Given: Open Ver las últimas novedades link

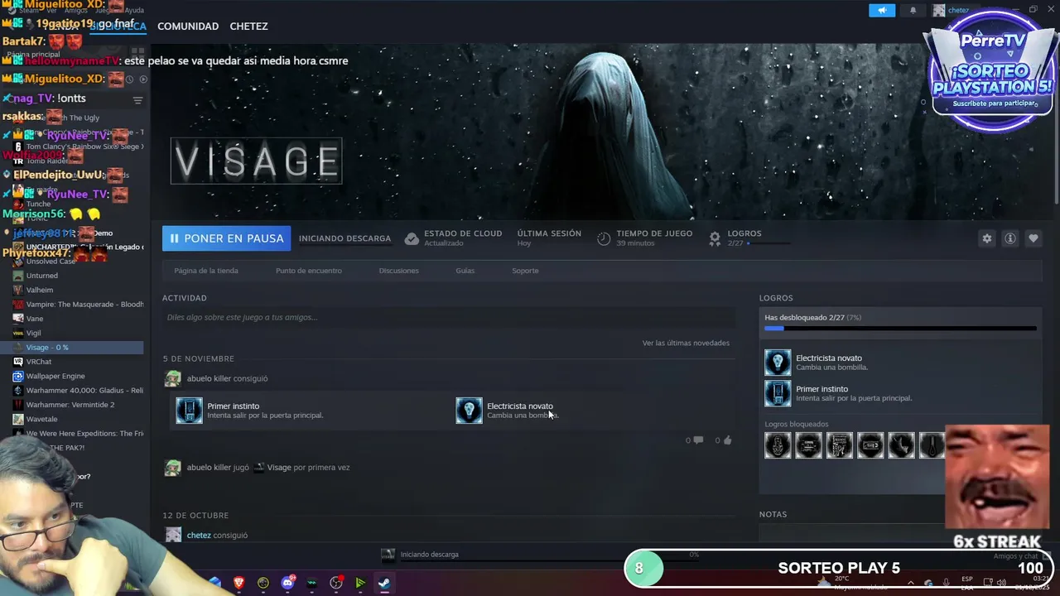Looking at the screenshot, I should pos(686,343).
